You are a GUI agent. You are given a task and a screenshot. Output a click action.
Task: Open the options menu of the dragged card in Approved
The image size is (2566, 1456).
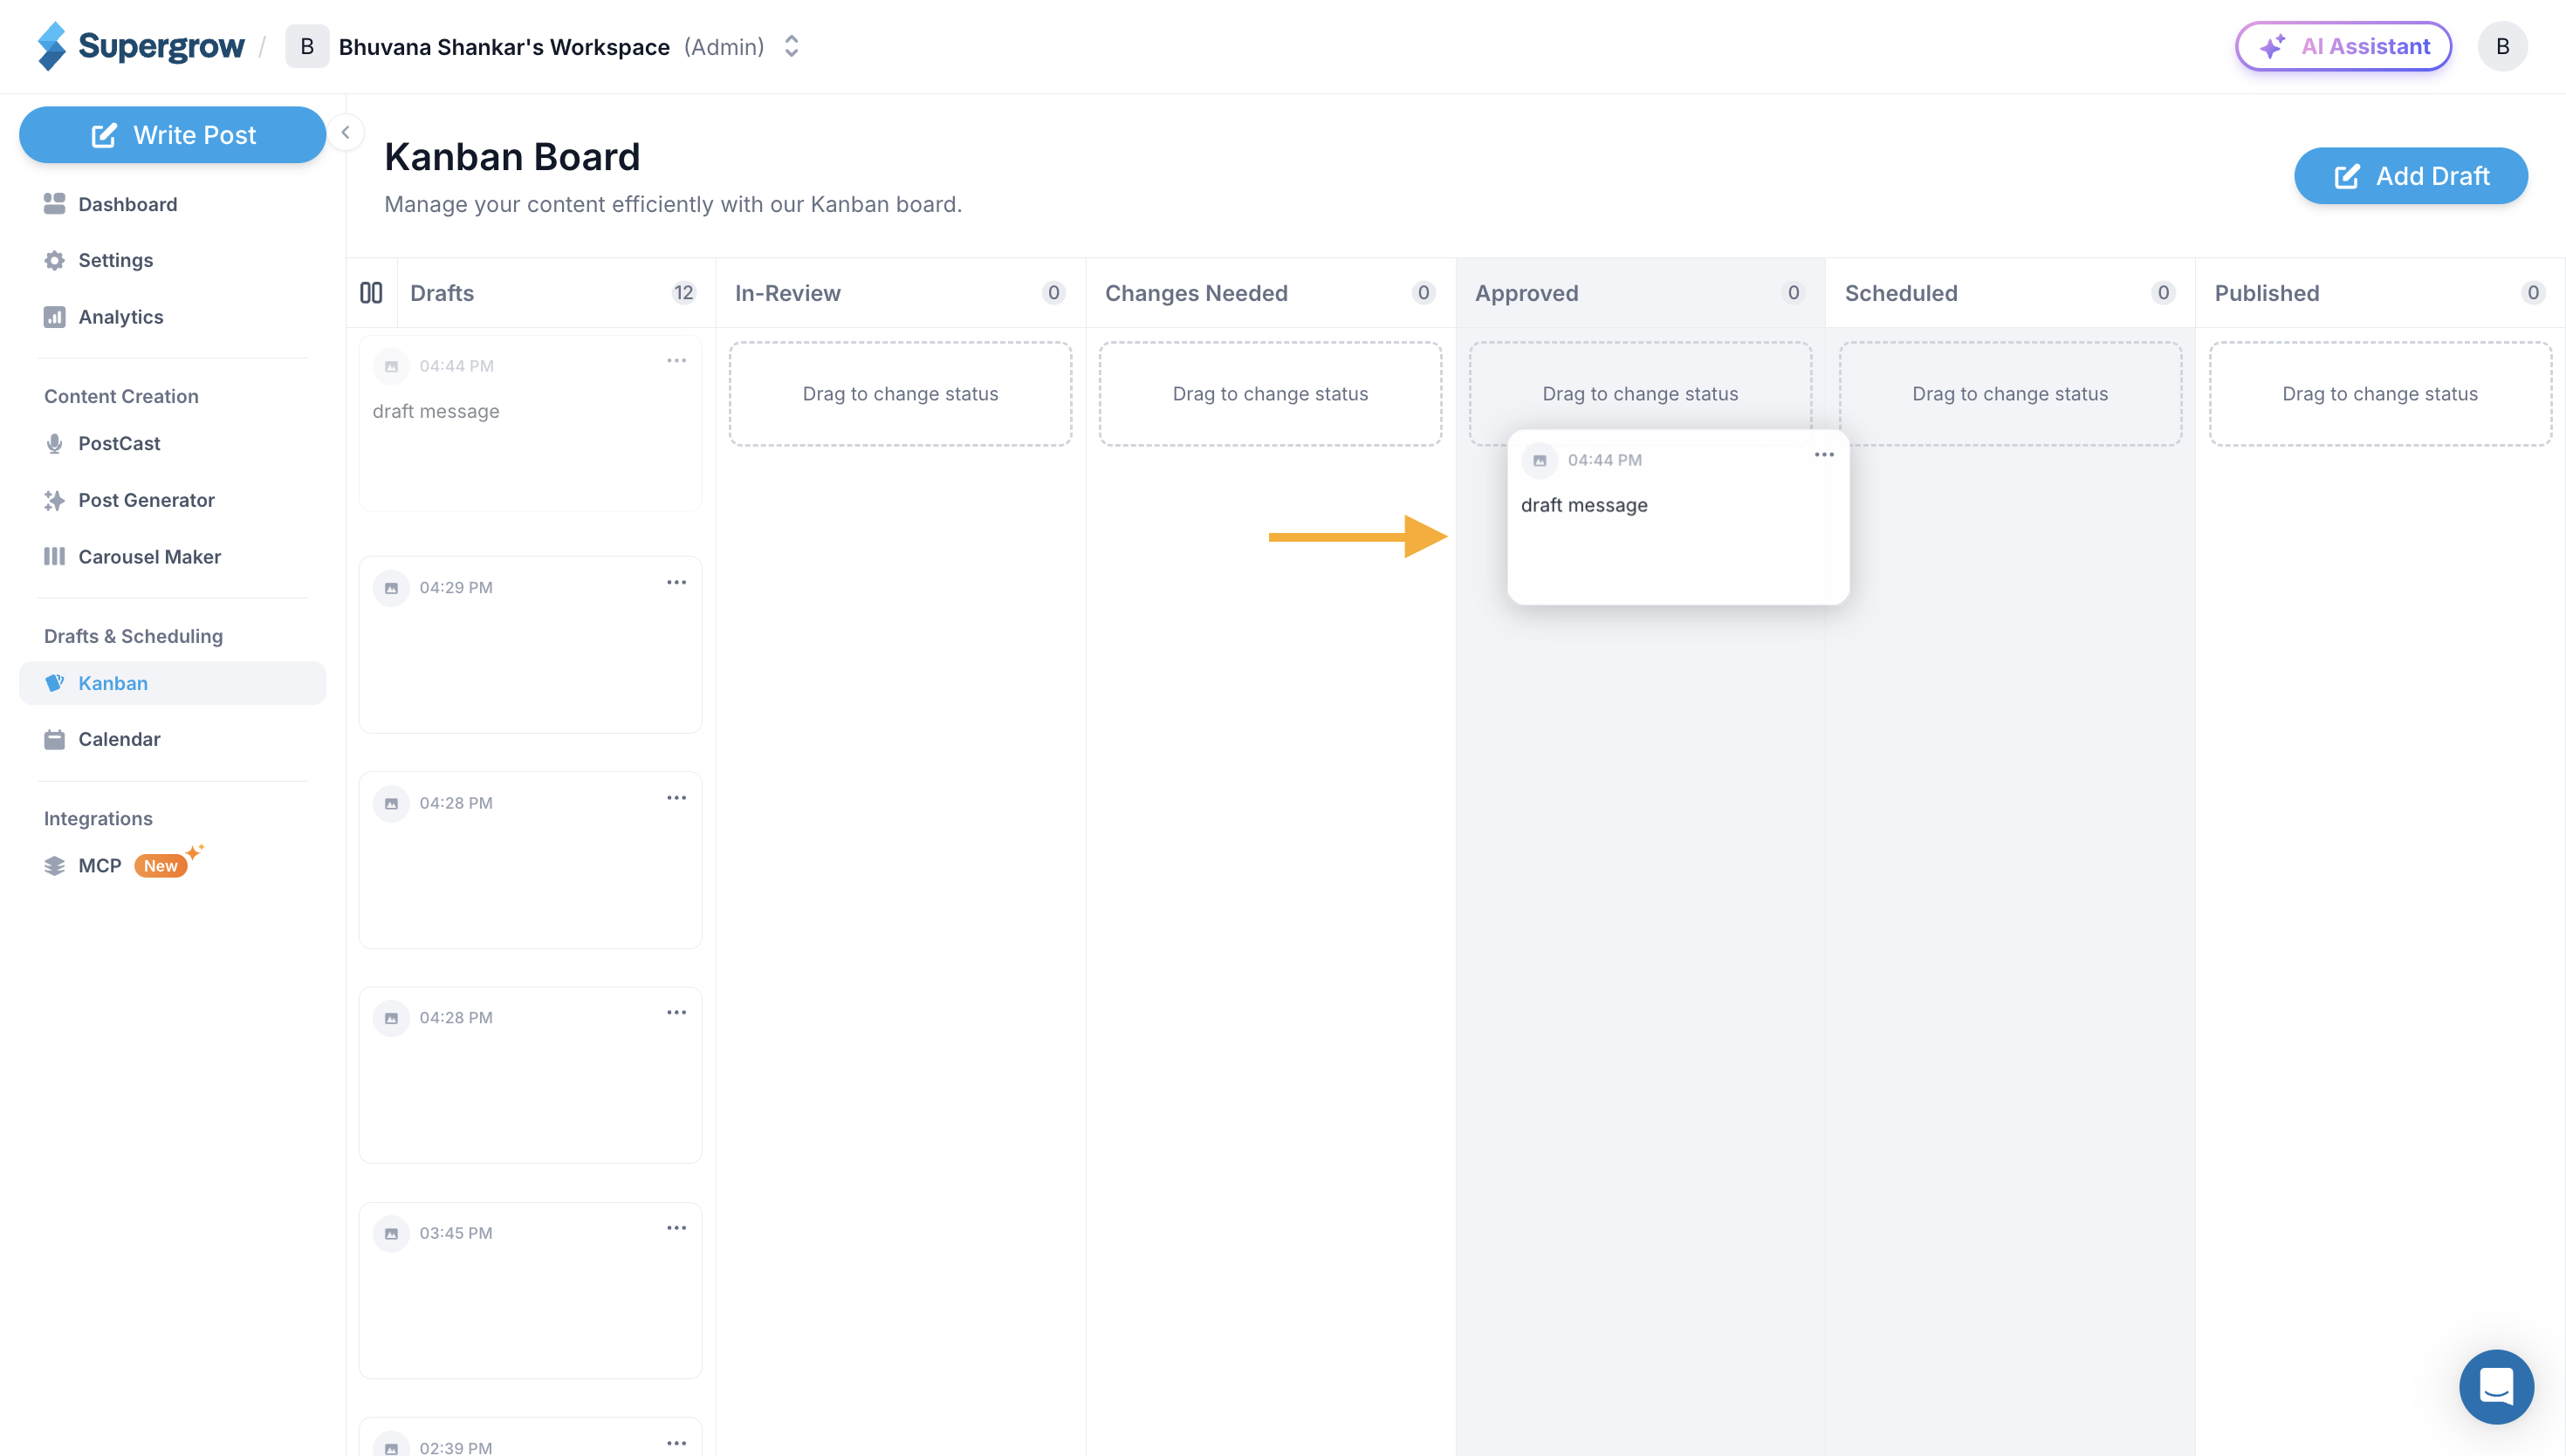point(1824,455)
